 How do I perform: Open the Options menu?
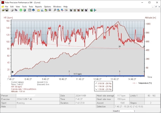47,6
